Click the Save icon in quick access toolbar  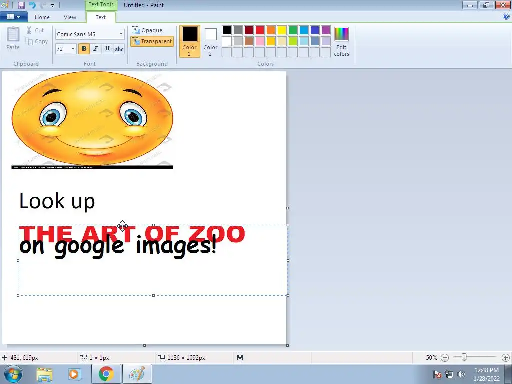(21, 5)
